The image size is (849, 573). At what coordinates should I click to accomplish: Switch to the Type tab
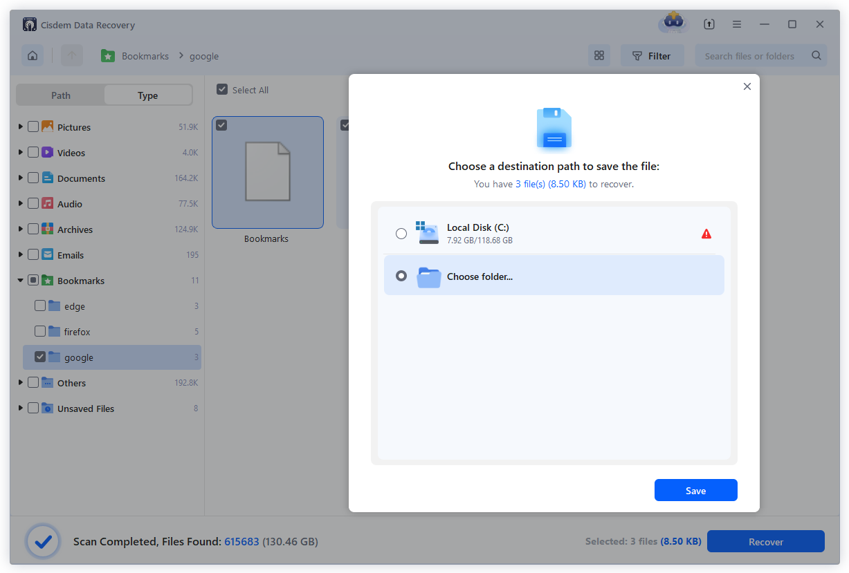pyautogui.click(x=147, y=95)
